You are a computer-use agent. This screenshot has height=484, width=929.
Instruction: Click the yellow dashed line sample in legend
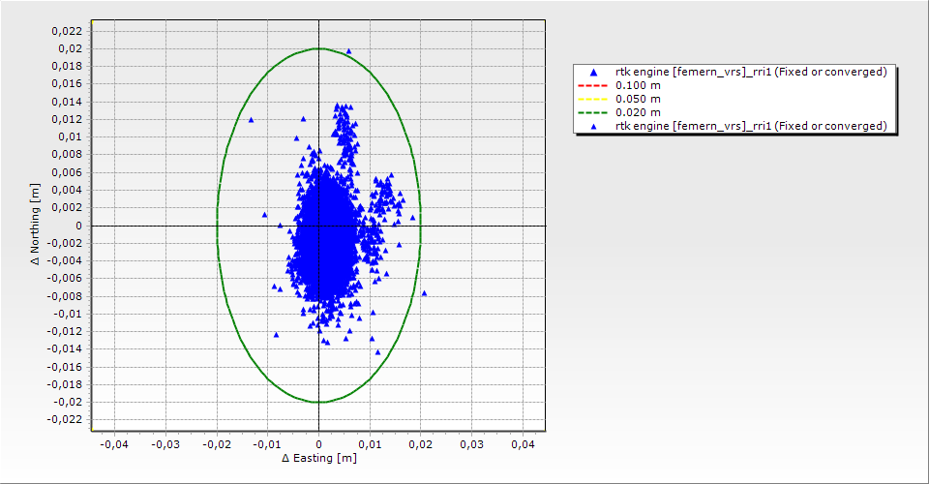point(592,99)
